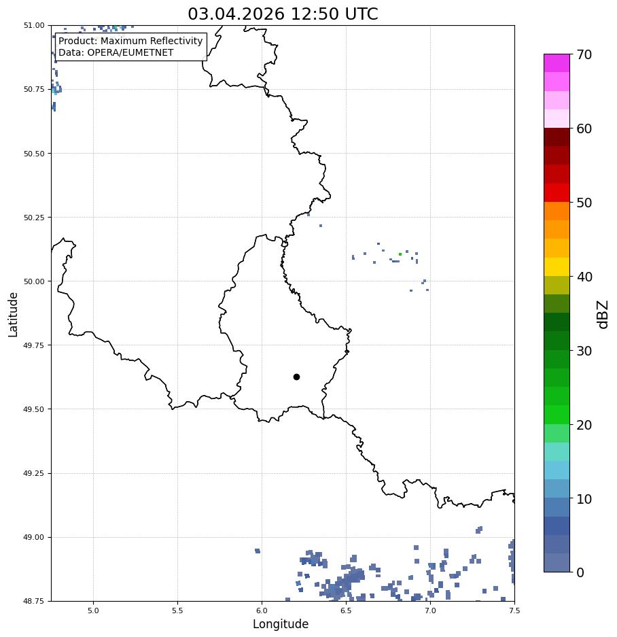Viewport: 617px width, 637px height.
Task: Click the colorbar tick label 0
Action: tap(580, 572)
